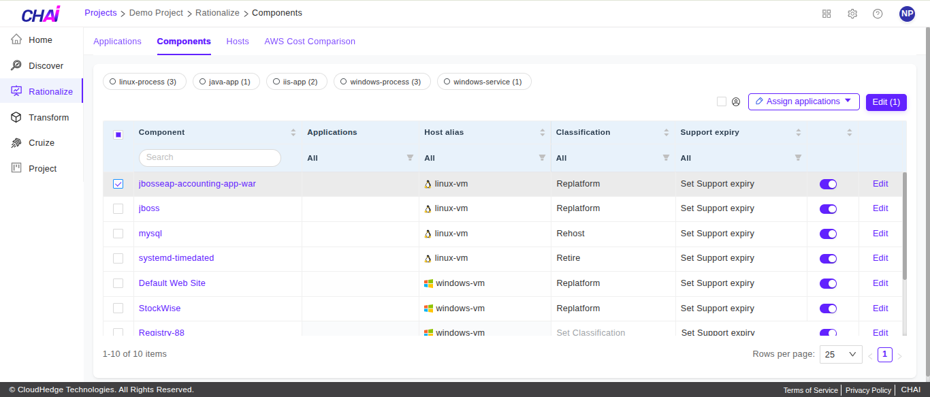Click Set Support expiry for StockWise row
The width and height of the screenshot is (930, 397).
pyautogui.click(x=717, y=308)
